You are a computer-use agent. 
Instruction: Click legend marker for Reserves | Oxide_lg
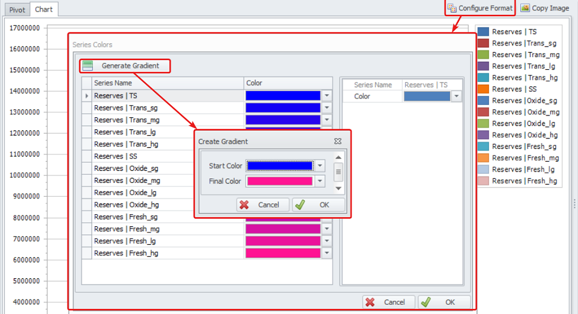(x=483, y=124)
